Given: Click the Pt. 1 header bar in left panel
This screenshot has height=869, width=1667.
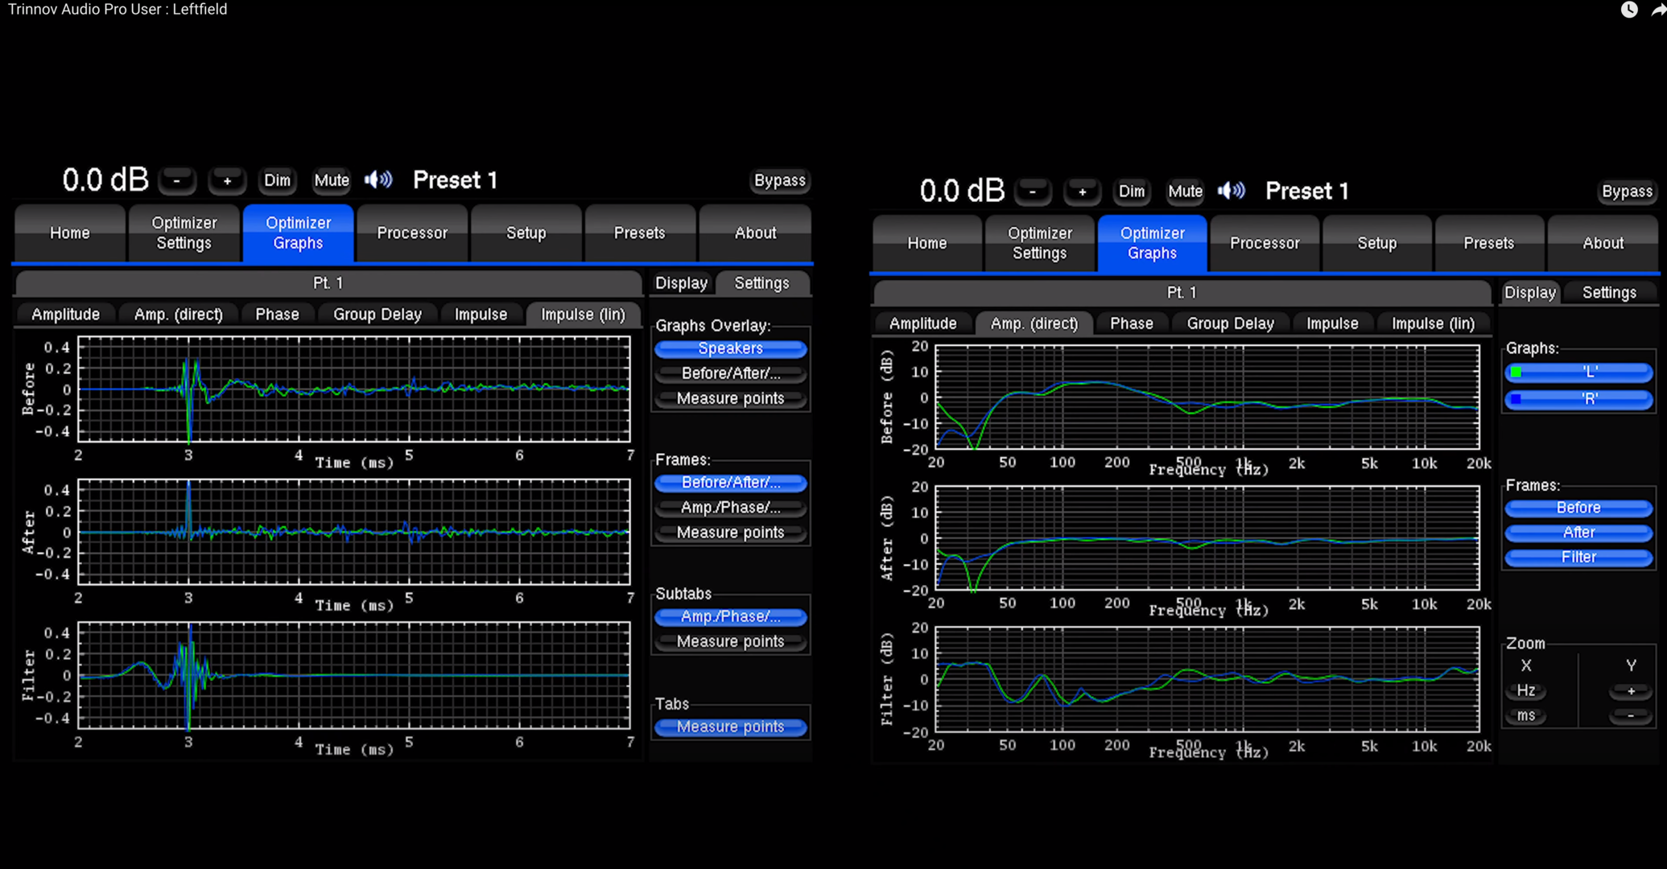Looking at the screenshot, I should point(328,283).
